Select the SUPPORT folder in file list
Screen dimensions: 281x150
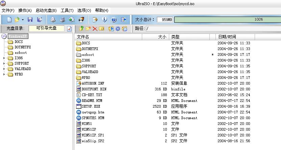(86, 66)
